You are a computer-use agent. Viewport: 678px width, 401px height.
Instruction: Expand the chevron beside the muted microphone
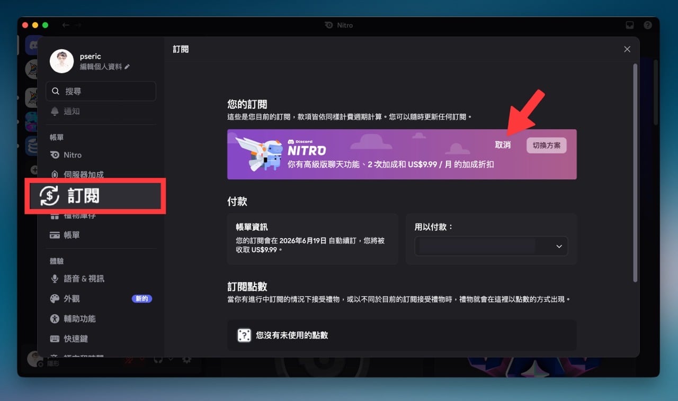coord(142,359)
